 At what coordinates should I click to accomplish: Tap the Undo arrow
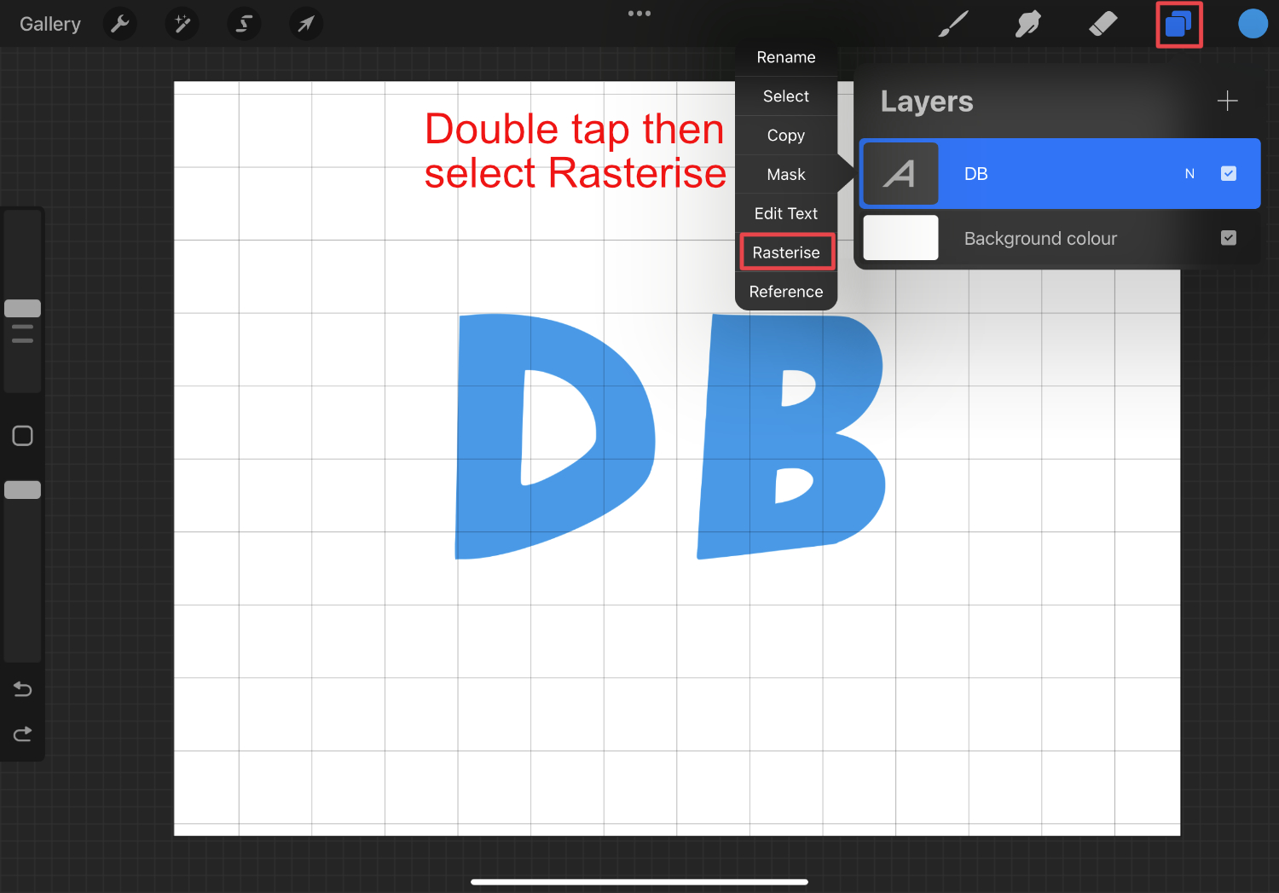pyautogui.click(x=22, y=688)
